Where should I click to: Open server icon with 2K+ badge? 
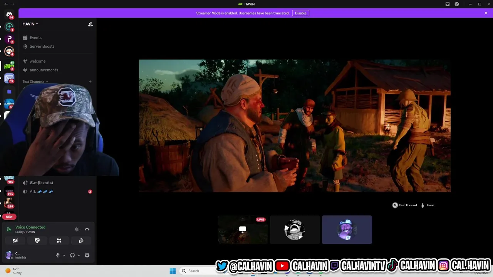[9, 191]
